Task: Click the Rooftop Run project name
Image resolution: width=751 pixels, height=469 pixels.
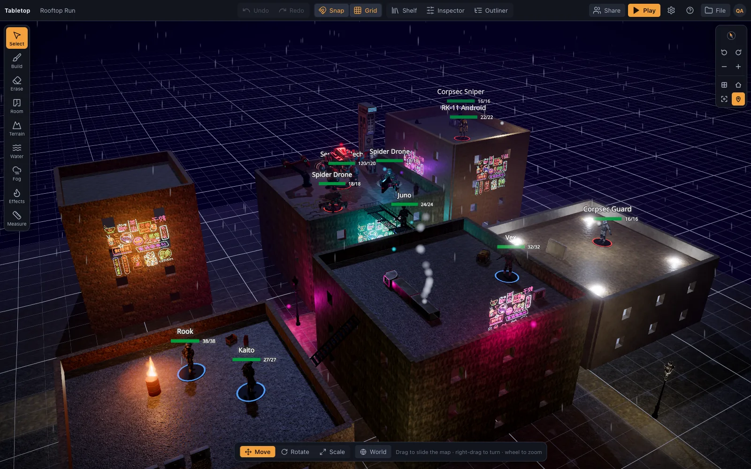Action: (x=58, y=10)
